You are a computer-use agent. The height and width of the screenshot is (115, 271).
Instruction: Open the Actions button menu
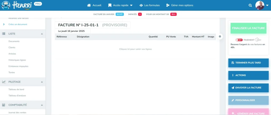[x=248, y=75]
